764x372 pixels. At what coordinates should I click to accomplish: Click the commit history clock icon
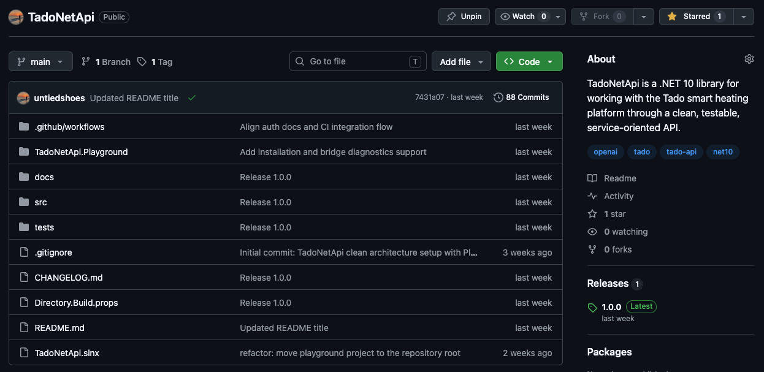497,97
